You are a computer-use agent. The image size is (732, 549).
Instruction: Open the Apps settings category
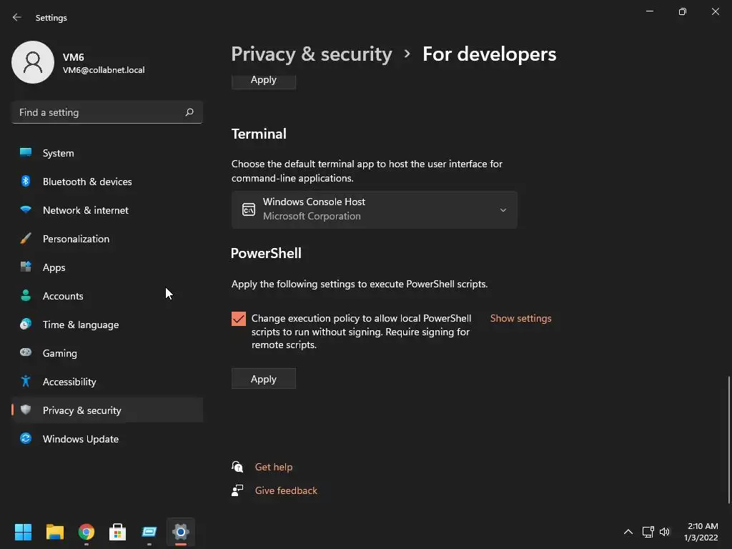click(54, 267)
